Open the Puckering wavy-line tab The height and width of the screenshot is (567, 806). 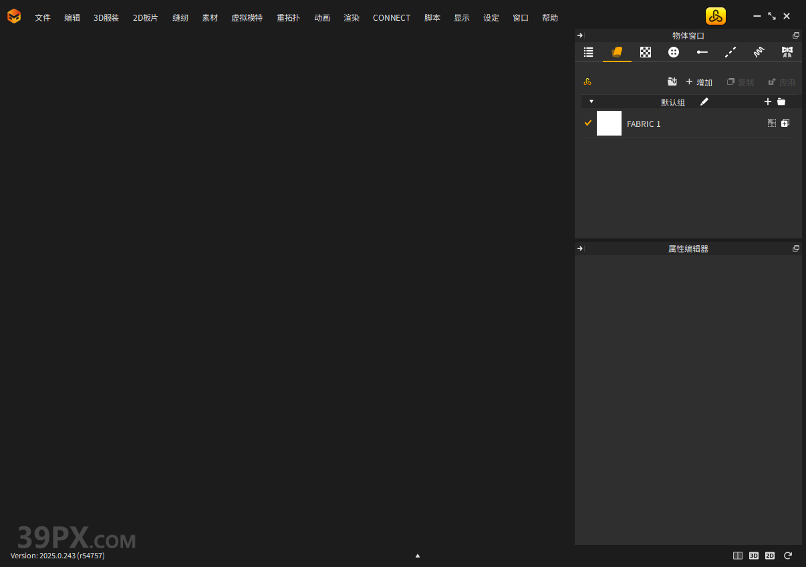point(759,52)
